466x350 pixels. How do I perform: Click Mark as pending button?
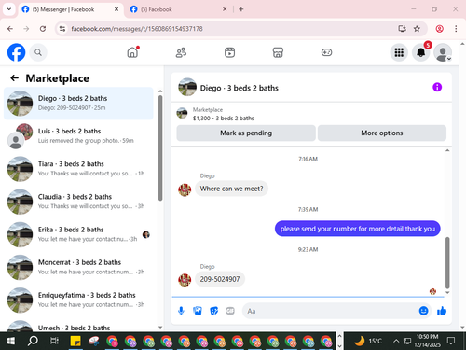point(246,133)
